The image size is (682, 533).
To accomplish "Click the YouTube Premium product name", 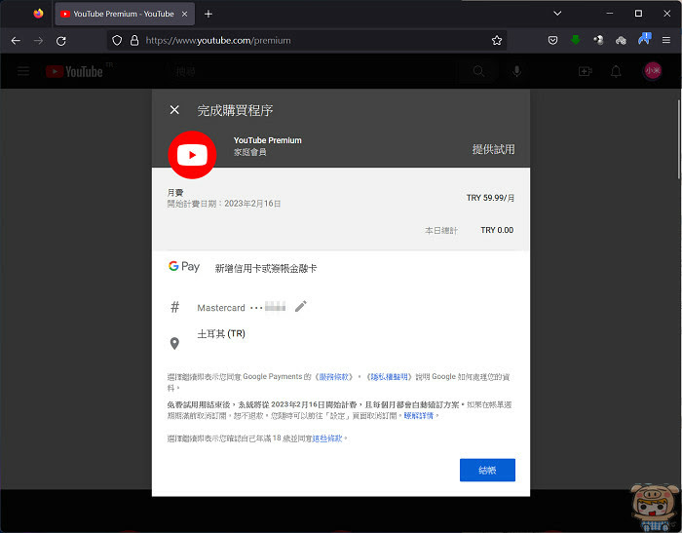I will tap(268, 140).
